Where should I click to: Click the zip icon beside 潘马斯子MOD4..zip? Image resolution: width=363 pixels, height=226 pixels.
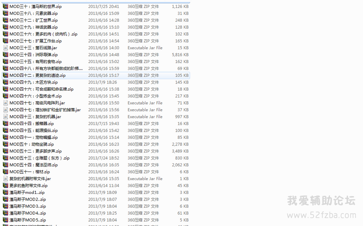[x=5, y=213]
